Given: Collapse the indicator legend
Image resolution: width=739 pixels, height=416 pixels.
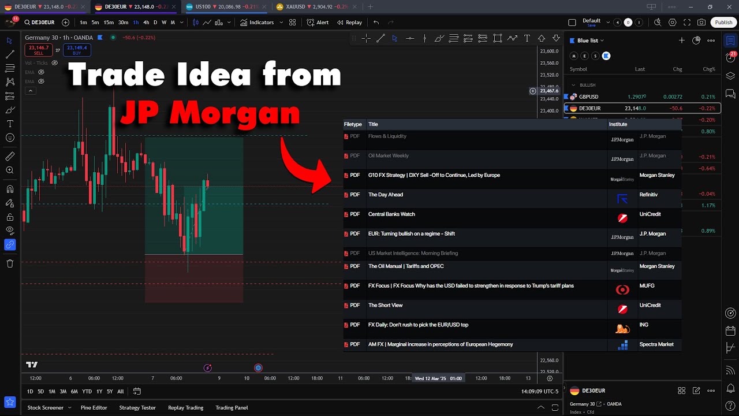Looking at the screenshot, I should click(x=31, y=91).
